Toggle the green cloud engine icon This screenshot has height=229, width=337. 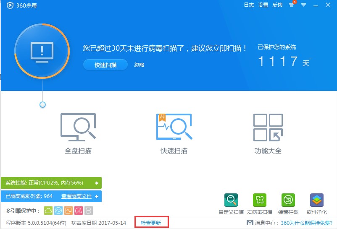click(x=48, y=211)
